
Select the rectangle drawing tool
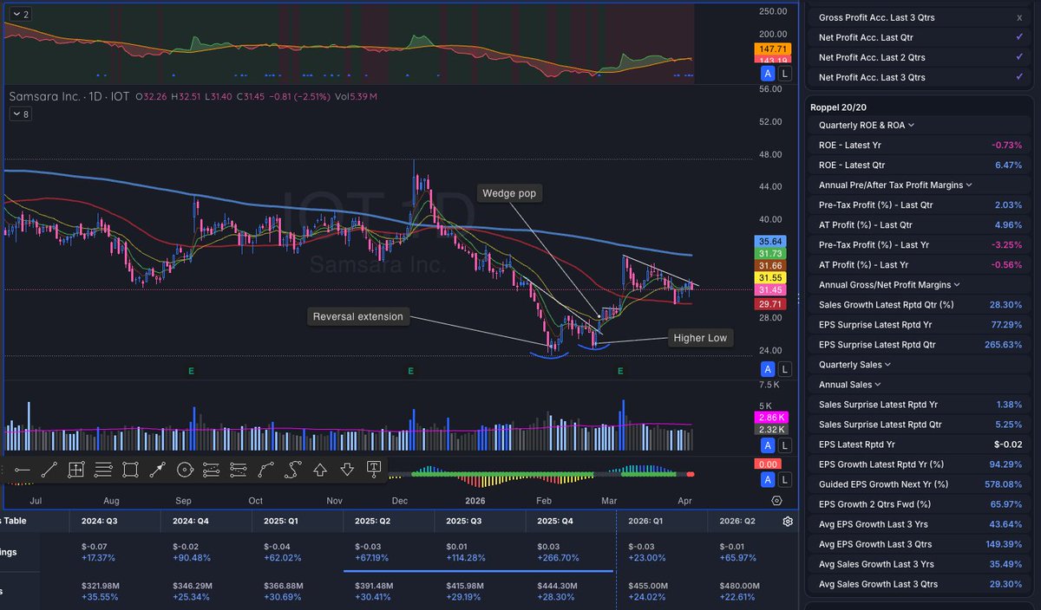[130, 470]
